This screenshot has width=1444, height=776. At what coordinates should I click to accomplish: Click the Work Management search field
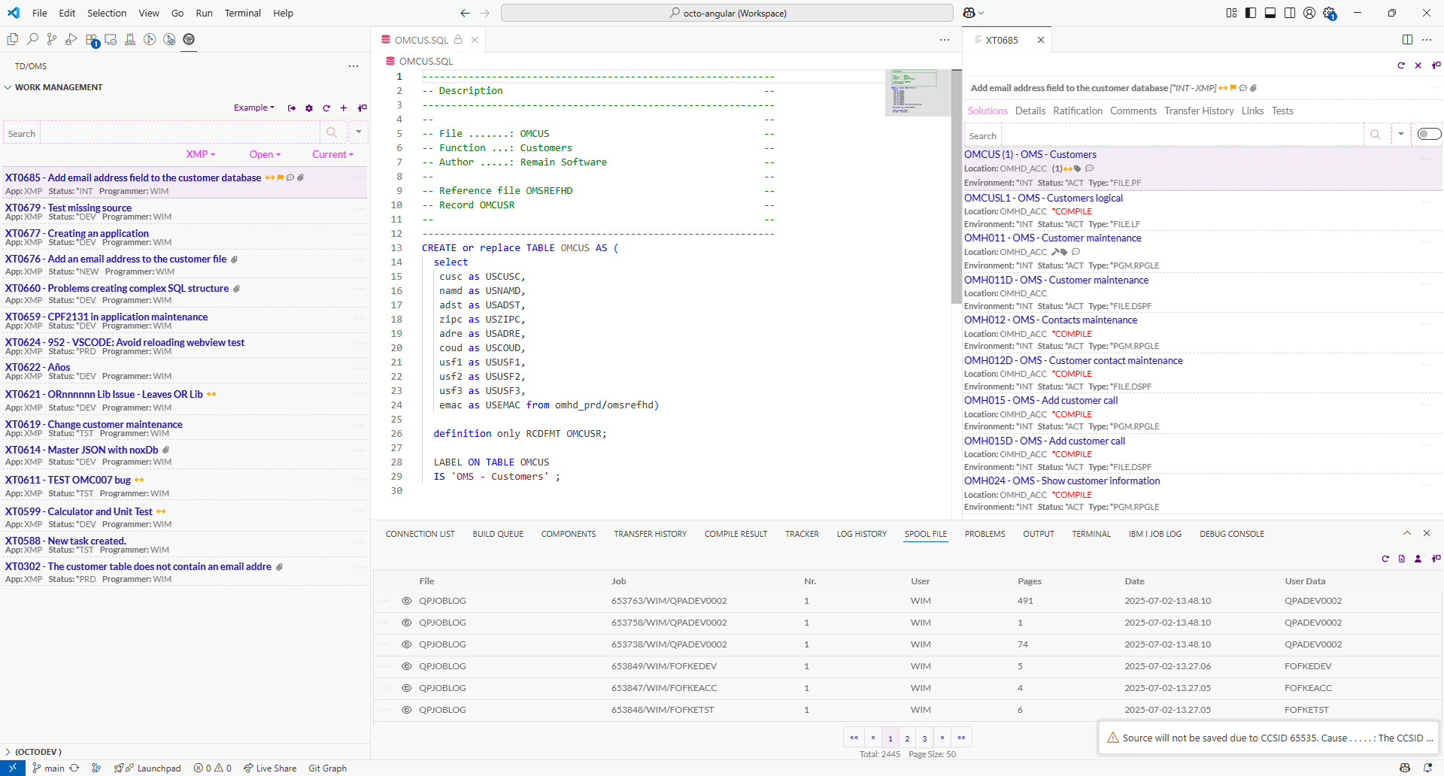(x=180, y=132)
